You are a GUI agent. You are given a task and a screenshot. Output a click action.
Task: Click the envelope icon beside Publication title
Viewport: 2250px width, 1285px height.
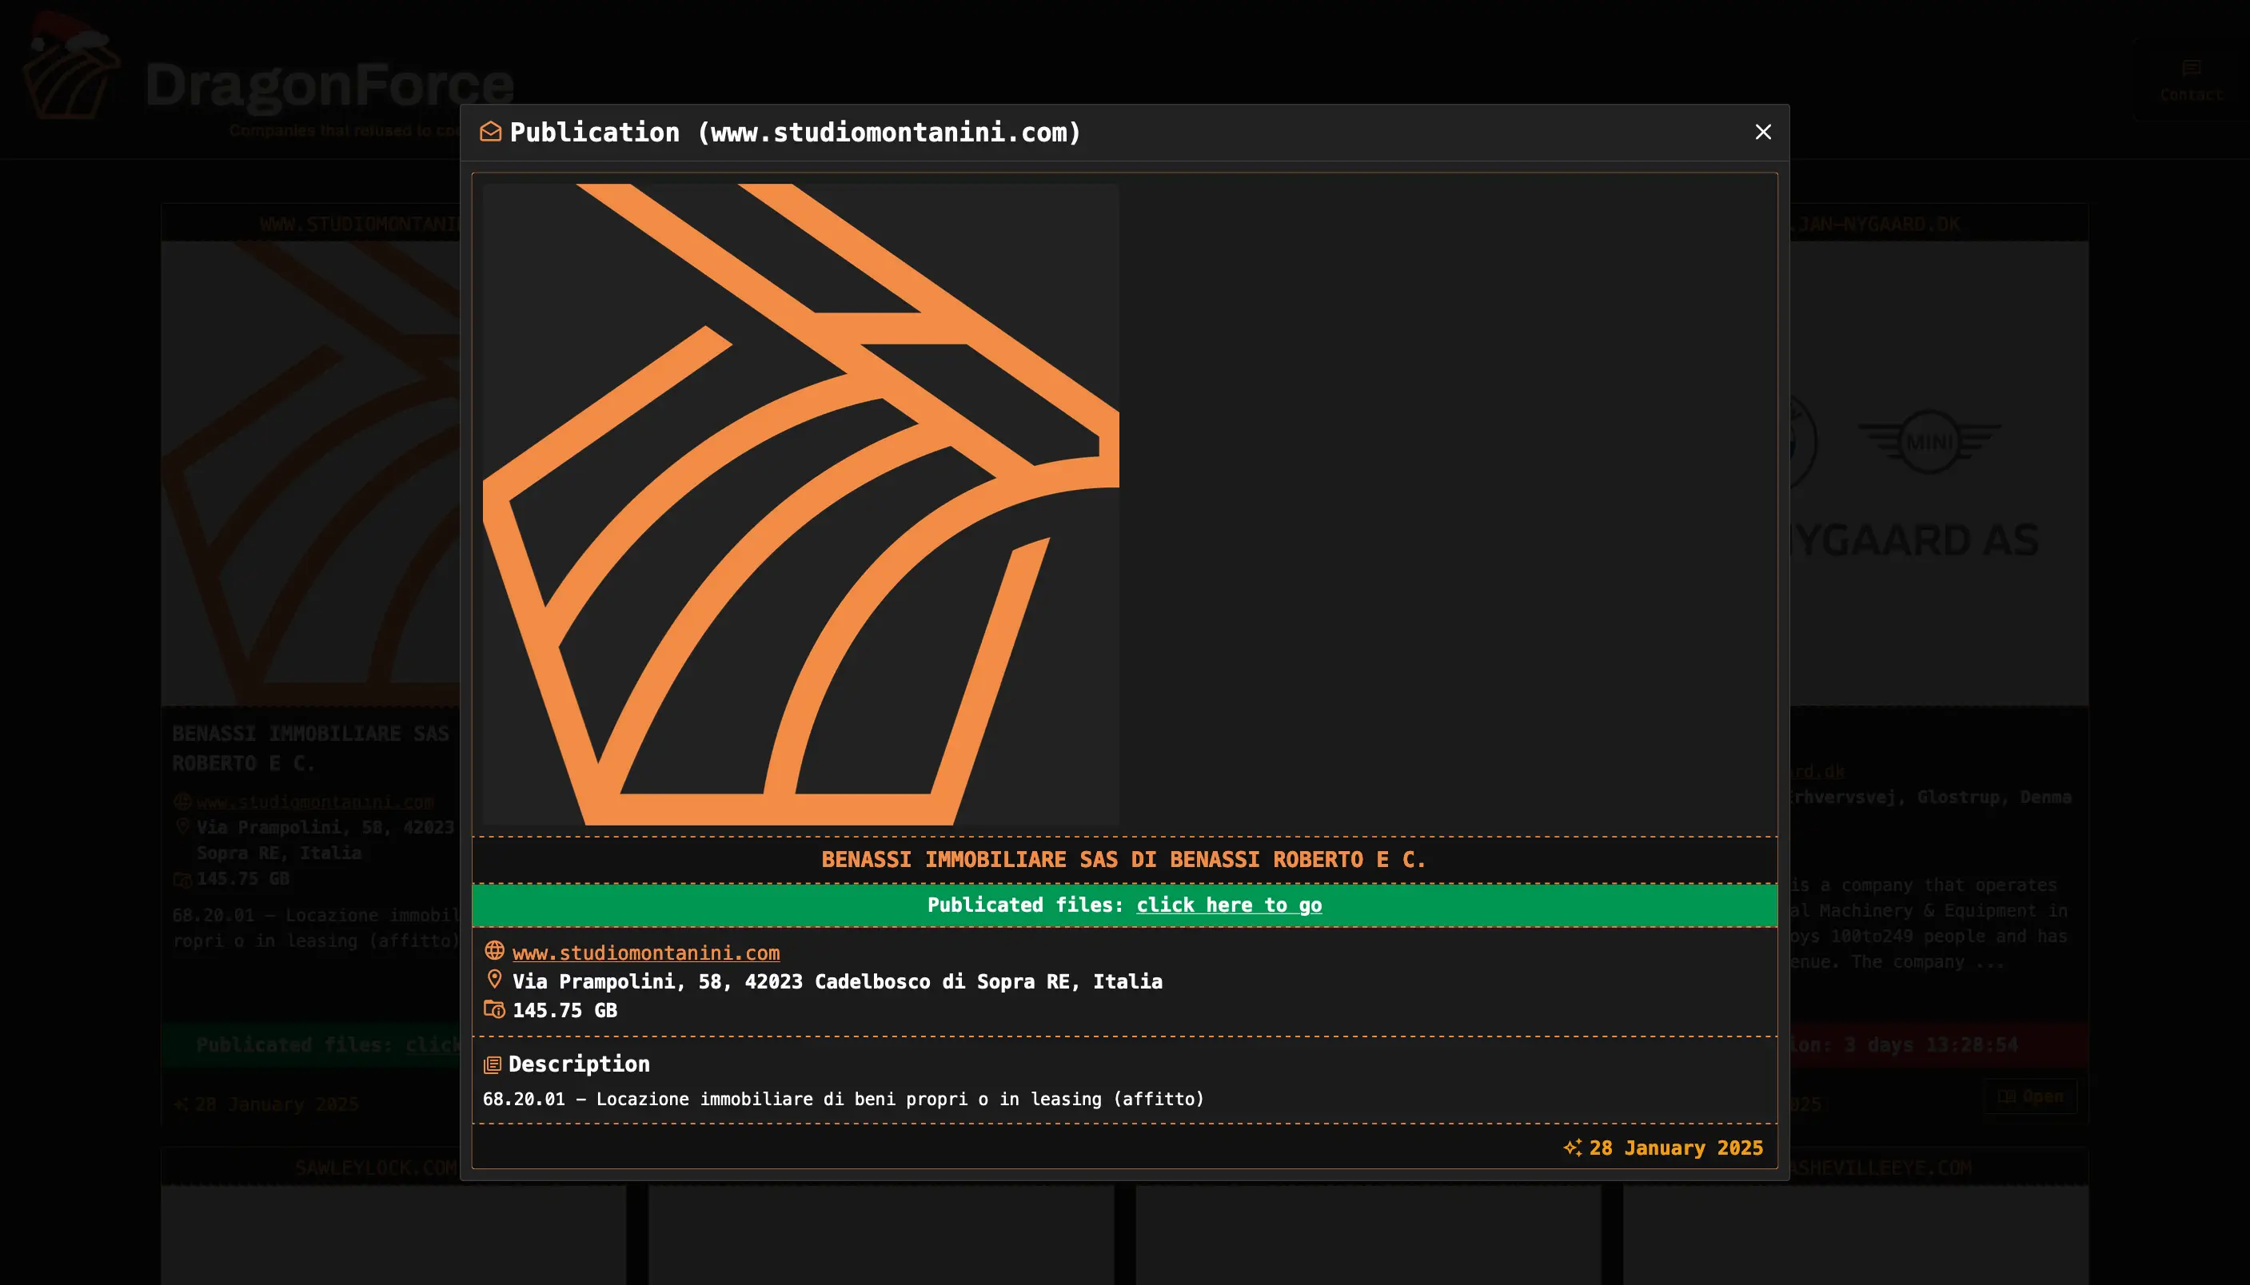tap(490, 133)
